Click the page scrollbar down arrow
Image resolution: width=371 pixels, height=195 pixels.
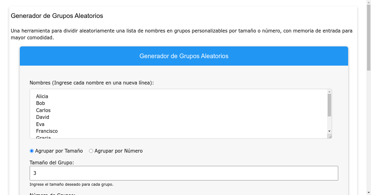[x=368, y=192]
